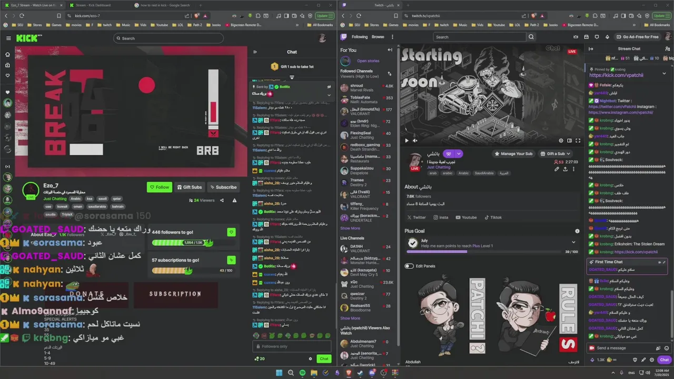Click Go Ad-Free for Free

637,37
